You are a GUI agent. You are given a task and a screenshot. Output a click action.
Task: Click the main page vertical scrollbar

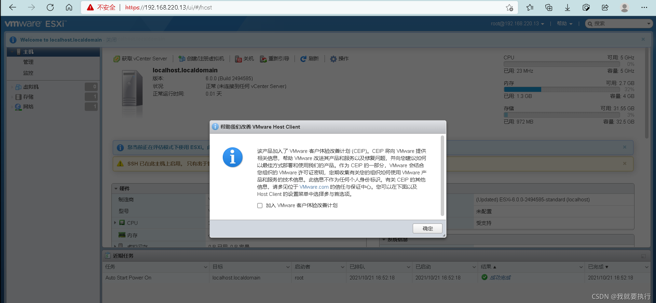coord(646,93)
